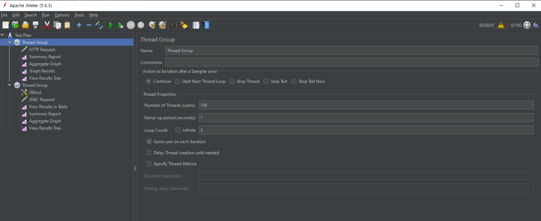541x221 pixels.
Task: Open the Run menu
Action: point(46,15)
